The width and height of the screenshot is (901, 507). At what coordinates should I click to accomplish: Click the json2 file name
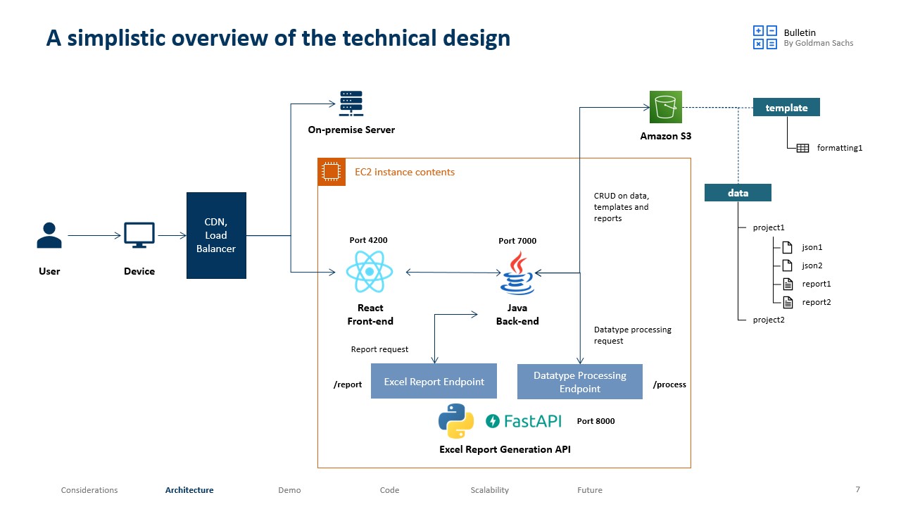pyautogui.click(x=812, y=265)
